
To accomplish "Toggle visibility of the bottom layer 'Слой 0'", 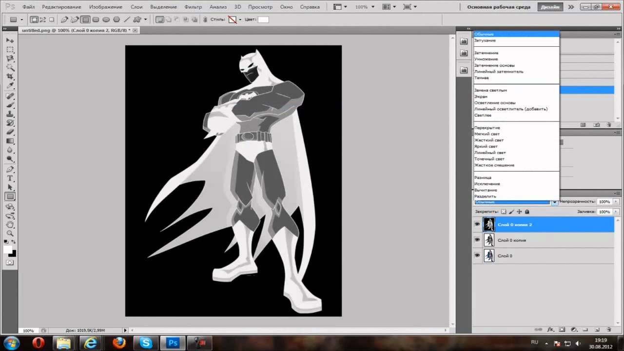I will click(x=477, y=255).
